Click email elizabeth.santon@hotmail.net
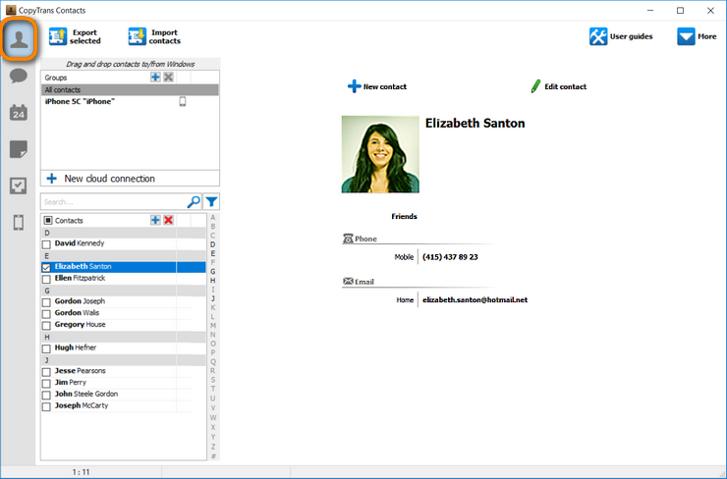Screen dimensions: 727x479 (x=475, y=299)
